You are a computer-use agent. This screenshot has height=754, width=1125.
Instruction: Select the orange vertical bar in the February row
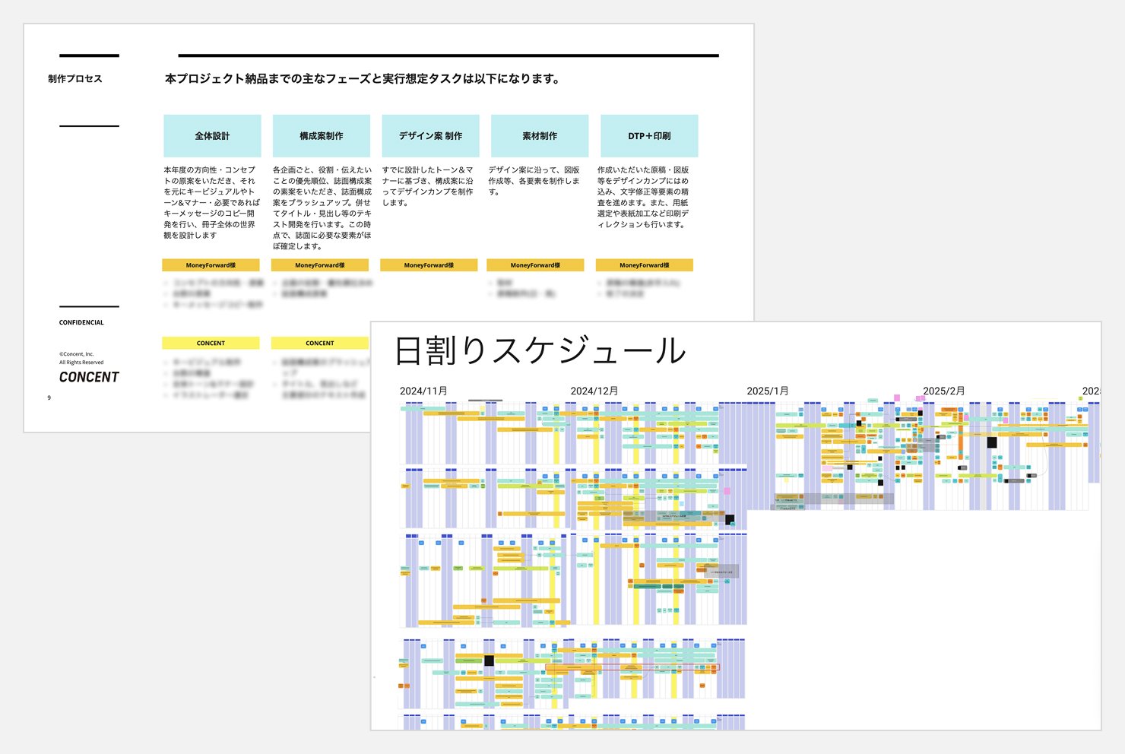(960, 437)
